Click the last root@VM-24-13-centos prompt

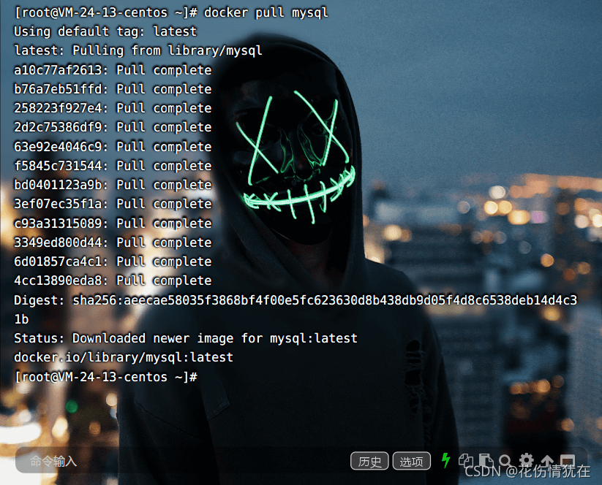tap(105, 377)
